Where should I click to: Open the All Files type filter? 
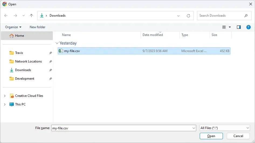[x=225, y=128]
